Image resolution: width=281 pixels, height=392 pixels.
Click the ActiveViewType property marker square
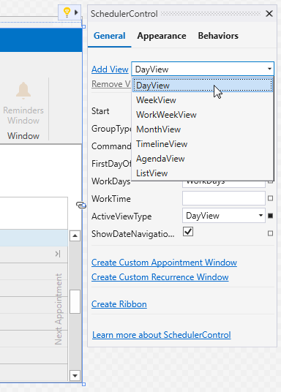(270, 216)
